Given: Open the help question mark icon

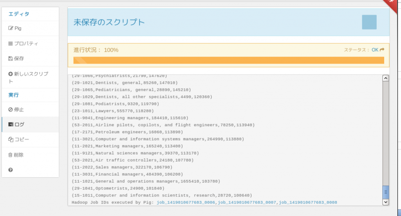Looking at the screenshot, I should [x=11, y=170].
